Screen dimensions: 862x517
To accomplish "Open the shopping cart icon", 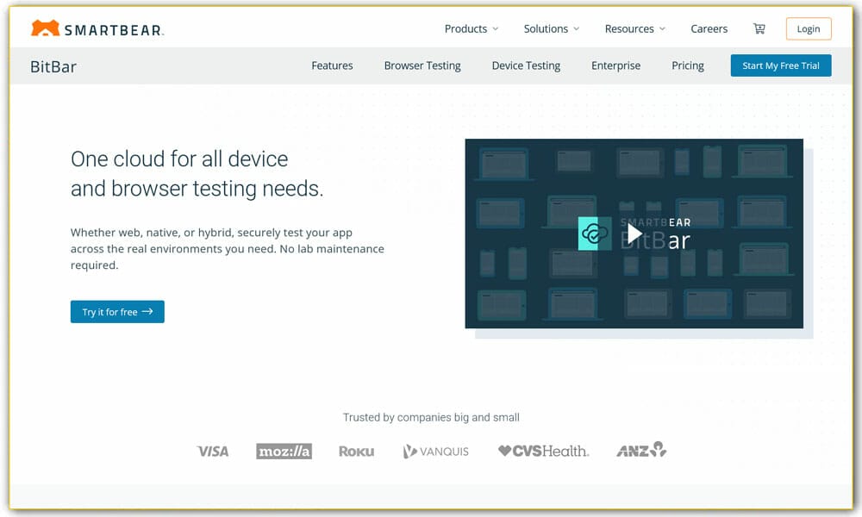I will pos(759,28).
